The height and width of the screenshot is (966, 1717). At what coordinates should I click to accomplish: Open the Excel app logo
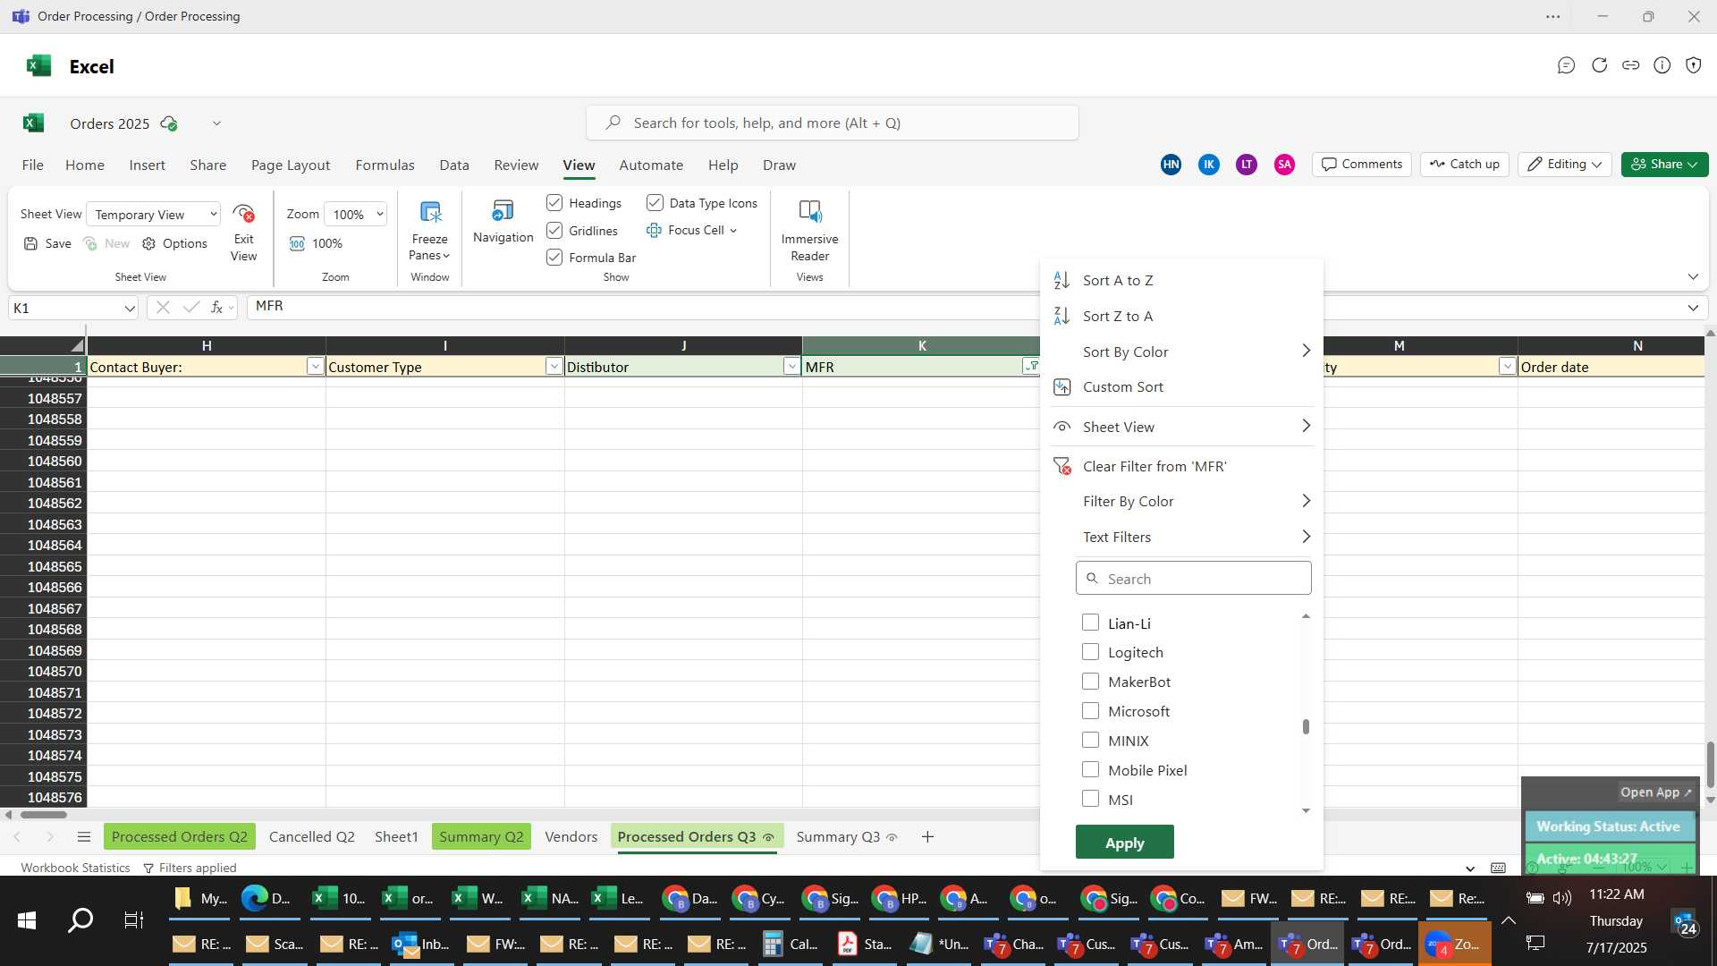(38, 66)
